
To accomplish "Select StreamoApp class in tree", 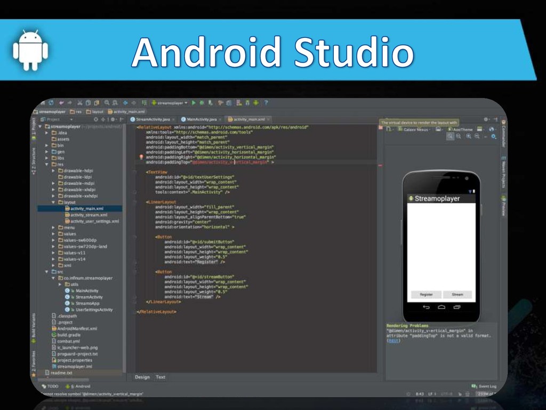I will click(82, 303).
